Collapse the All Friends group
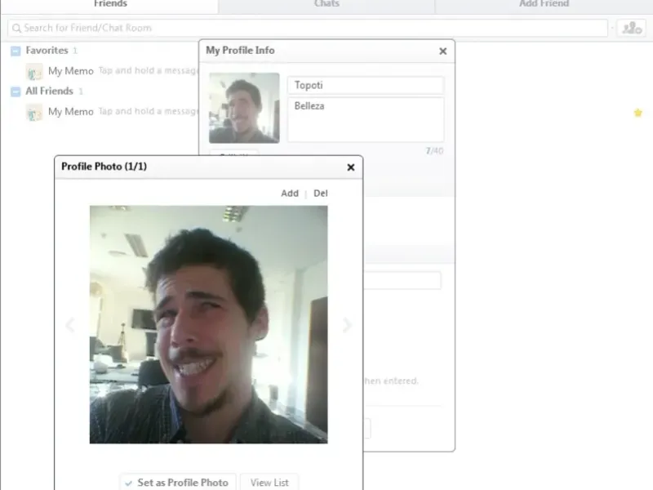The image size is (653, 490). [x=16, y=91]
